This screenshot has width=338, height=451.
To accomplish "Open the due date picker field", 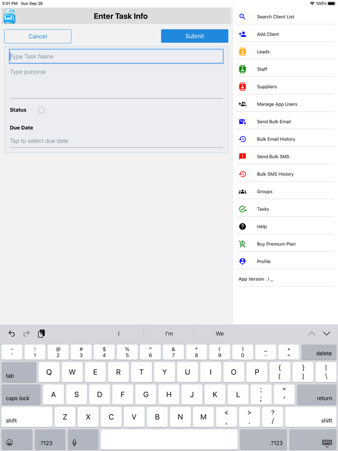I will [x=116, y=141].
